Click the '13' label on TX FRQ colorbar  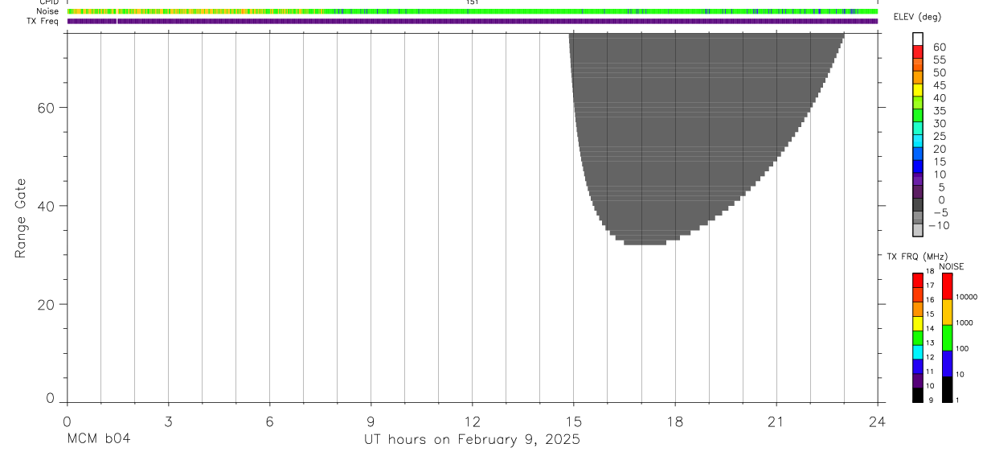click(930, 343)
